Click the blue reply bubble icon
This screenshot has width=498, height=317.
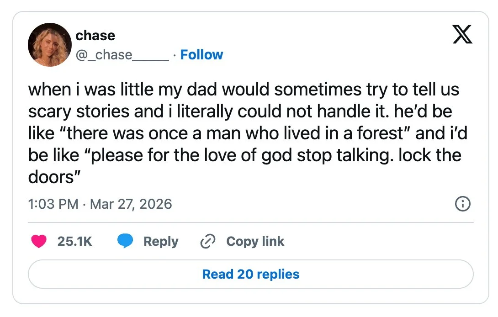click(x=125, y=242)
